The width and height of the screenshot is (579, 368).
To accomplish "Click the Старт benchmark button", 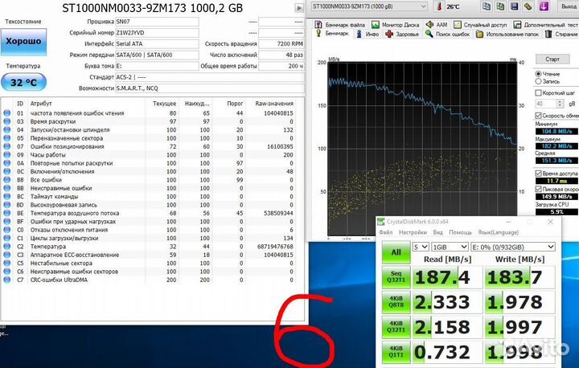I will (552, 59).
